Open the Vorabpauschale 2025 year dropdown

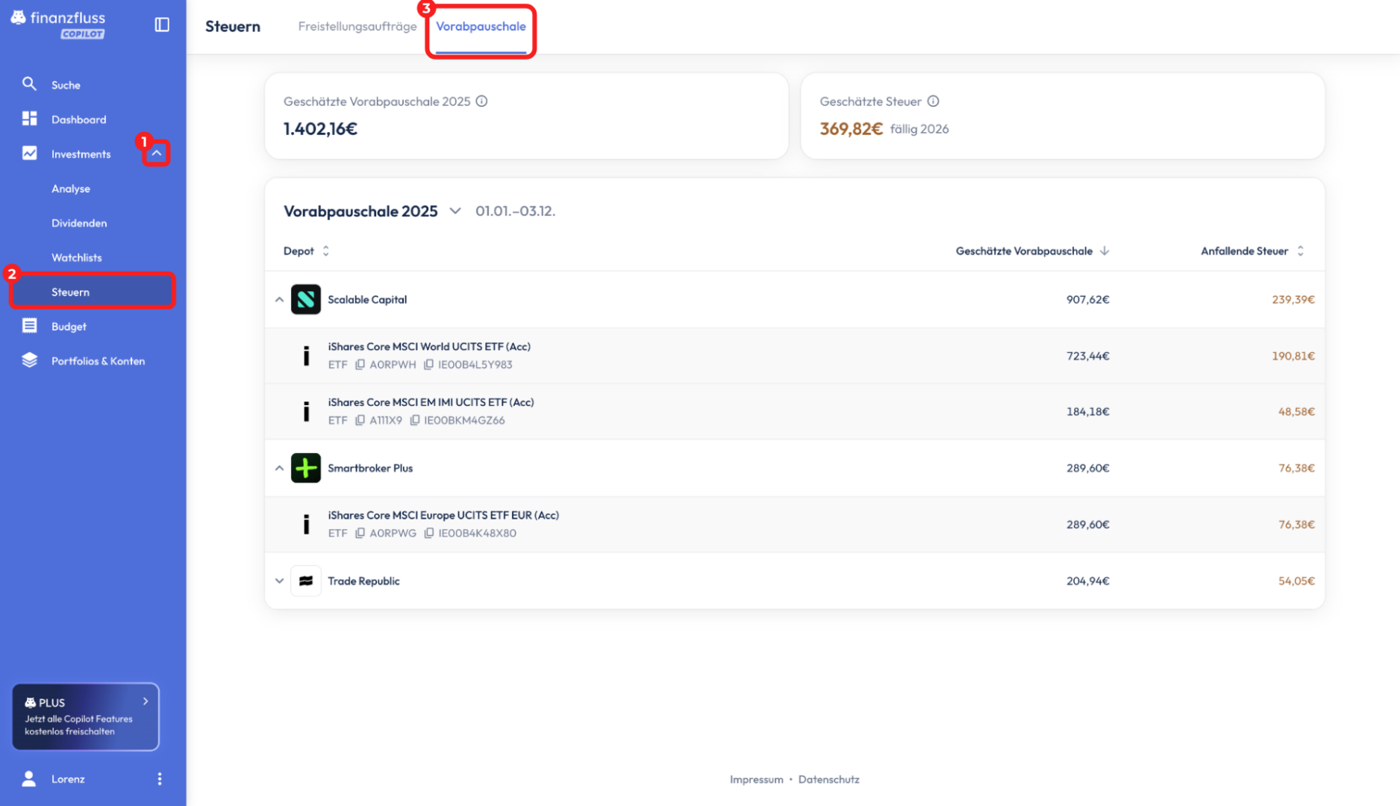(454, 211)
